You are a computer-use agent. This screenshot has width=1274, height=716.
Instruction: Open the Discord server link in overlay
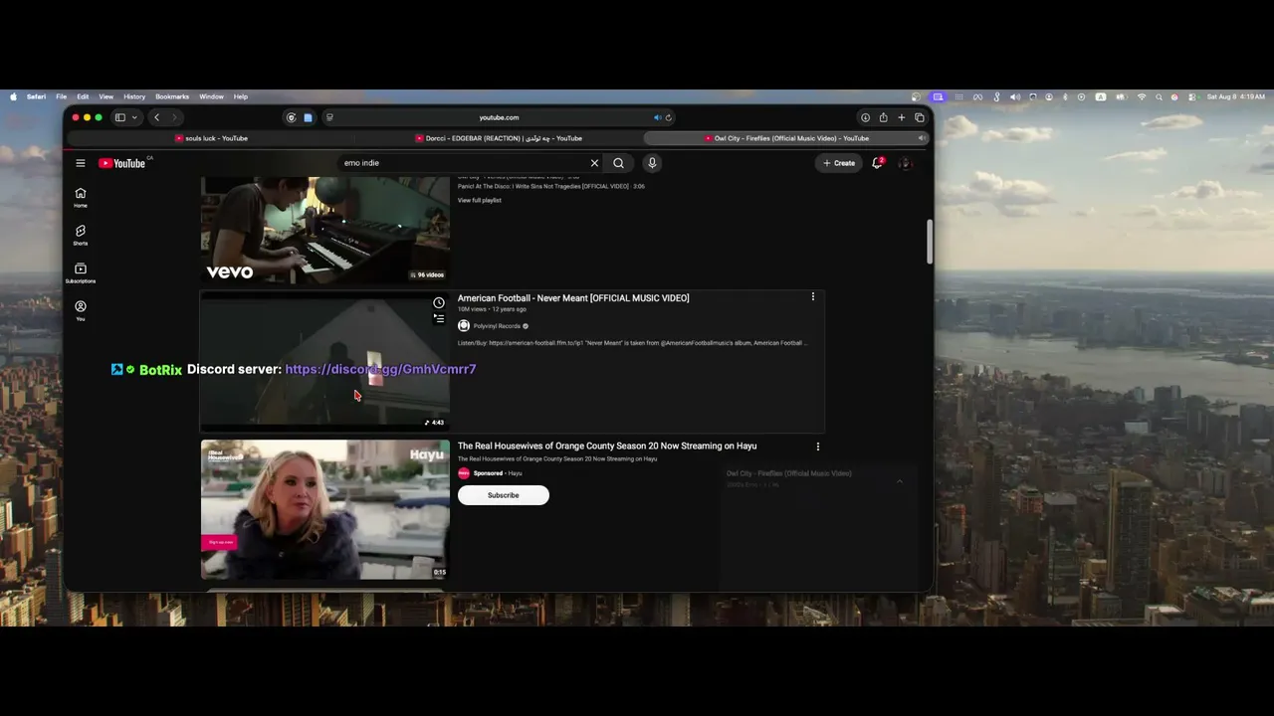click(380, 369)
